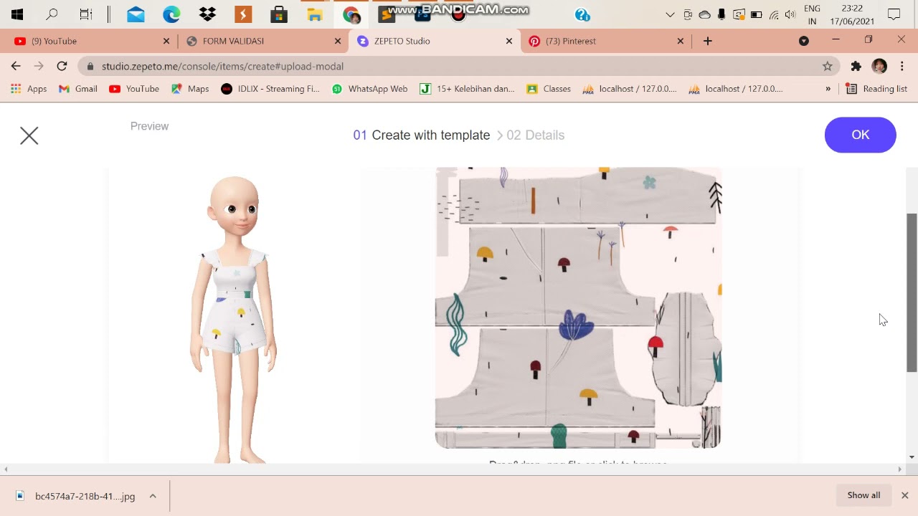Screen dimensions: 918x516
Task: Click the avatar preview model
Action: (x=234, y=319)
